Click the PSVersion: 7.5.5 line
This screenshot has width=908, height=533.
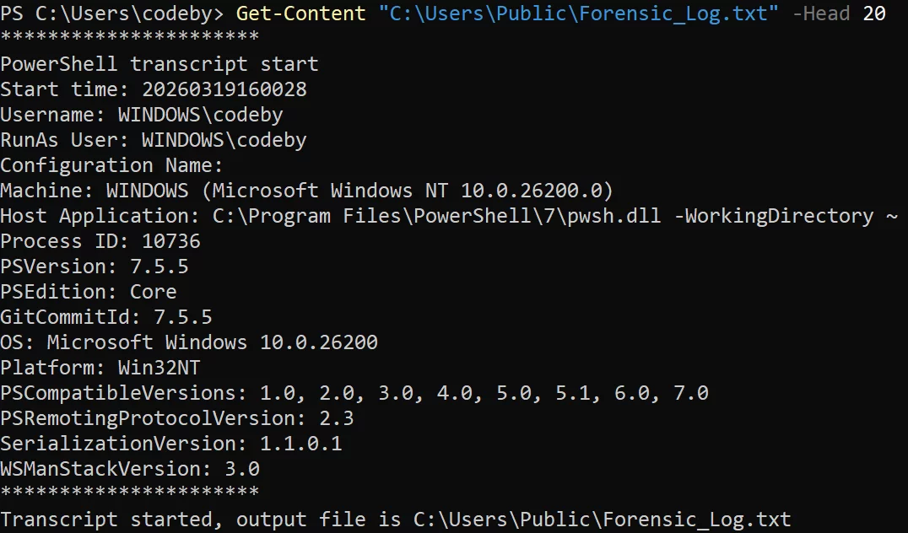point(95,266)
